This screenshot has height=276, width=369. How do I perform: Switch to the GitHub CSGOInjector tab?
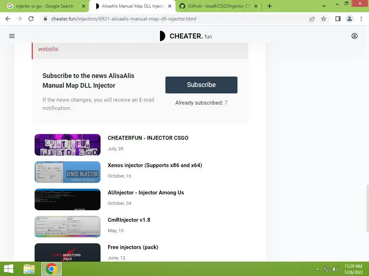pyautogui.click(x=219, y=6)
